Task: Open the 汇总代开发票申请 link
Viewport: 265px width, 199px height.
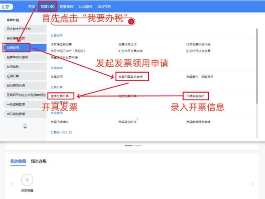Action: 130,51
